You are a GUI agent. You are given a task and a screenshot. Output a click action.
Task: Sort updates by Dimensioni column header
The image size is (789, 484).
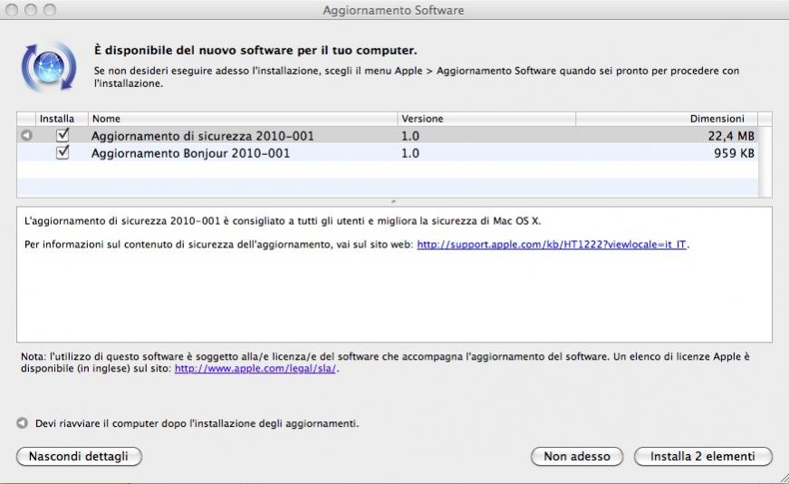(x=667, y=119)
